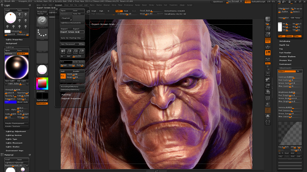The width and height of the screenshot is (307, 172).
Task: Activate the Actual size icon on right shelf
Action: 268,29
